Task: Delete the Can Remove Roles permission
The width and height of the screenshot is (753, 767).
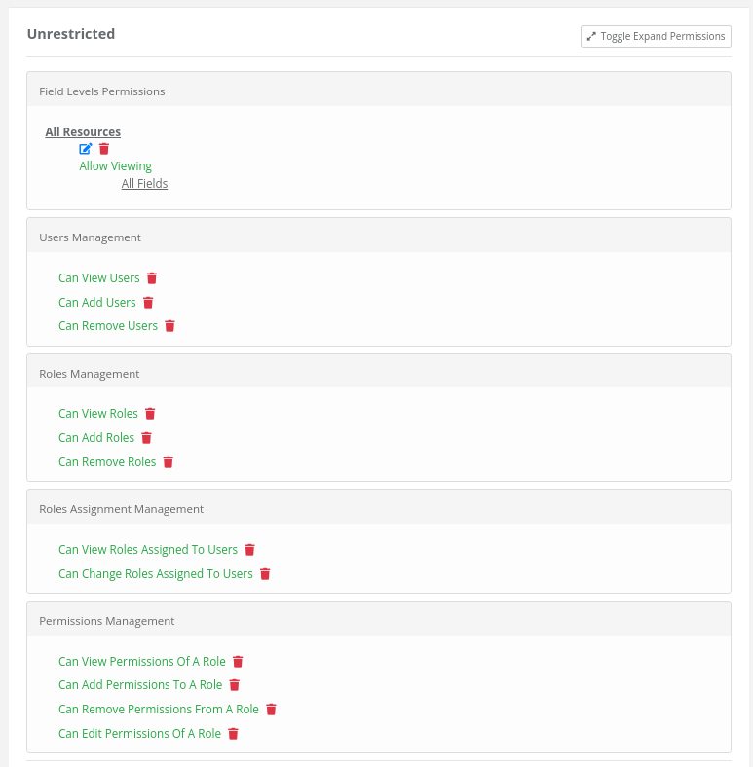Action: click(x=168, y=462)
